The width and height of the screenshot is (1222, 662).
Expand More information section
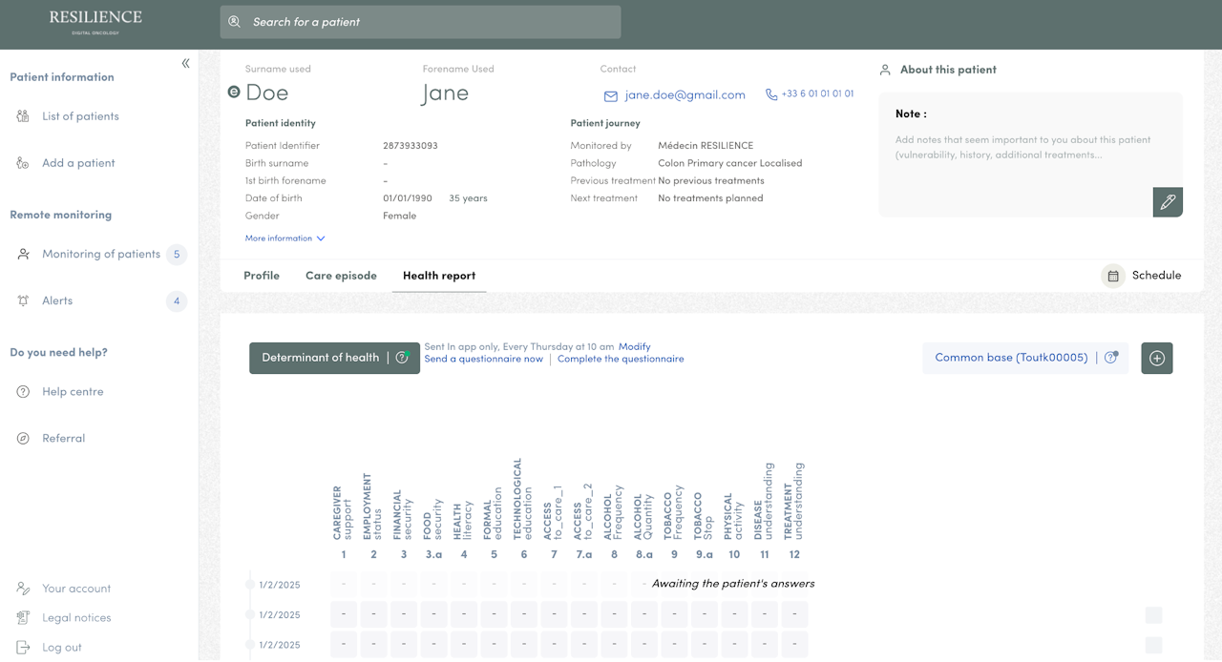coord(284,238)
